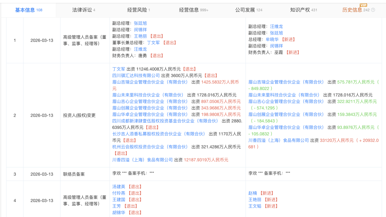Switch to the 基本信息 tab
This screenshot has height=217, width=386.
(29, 10)
